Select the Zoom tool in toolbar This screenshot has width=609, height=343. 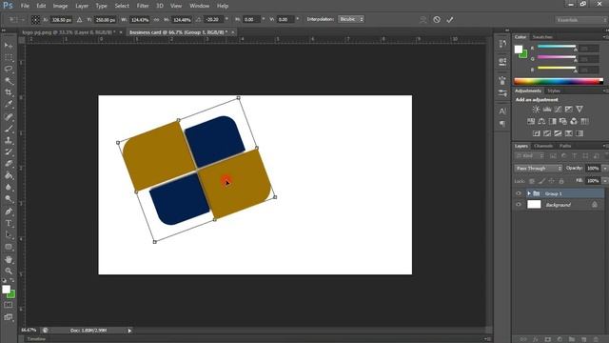tap(9, 271)
